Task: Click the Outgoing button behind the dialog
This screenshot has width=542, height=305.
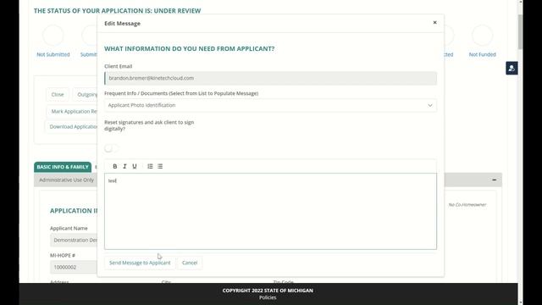Action: pyautogui.click(x=85, y=94)
